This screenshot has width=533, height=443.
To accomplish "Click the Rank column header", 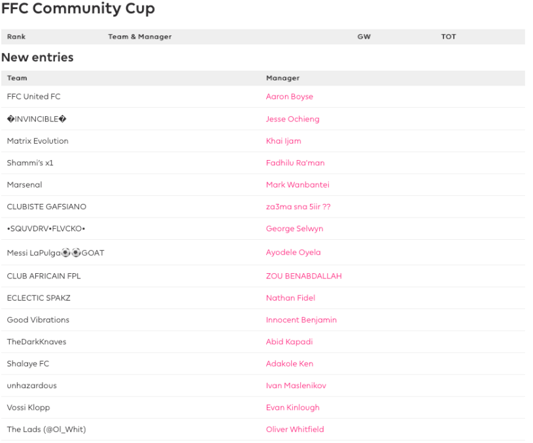I will pos(16,37).
